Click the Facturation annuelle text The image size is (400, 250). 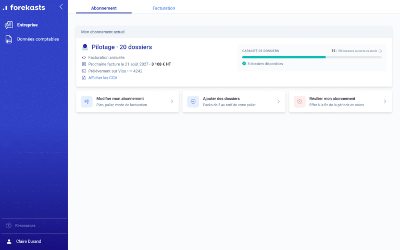point(106,57)
